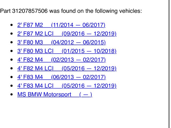Click the (01/2015 — 10/2018) date range

click(x=89, y=51)
